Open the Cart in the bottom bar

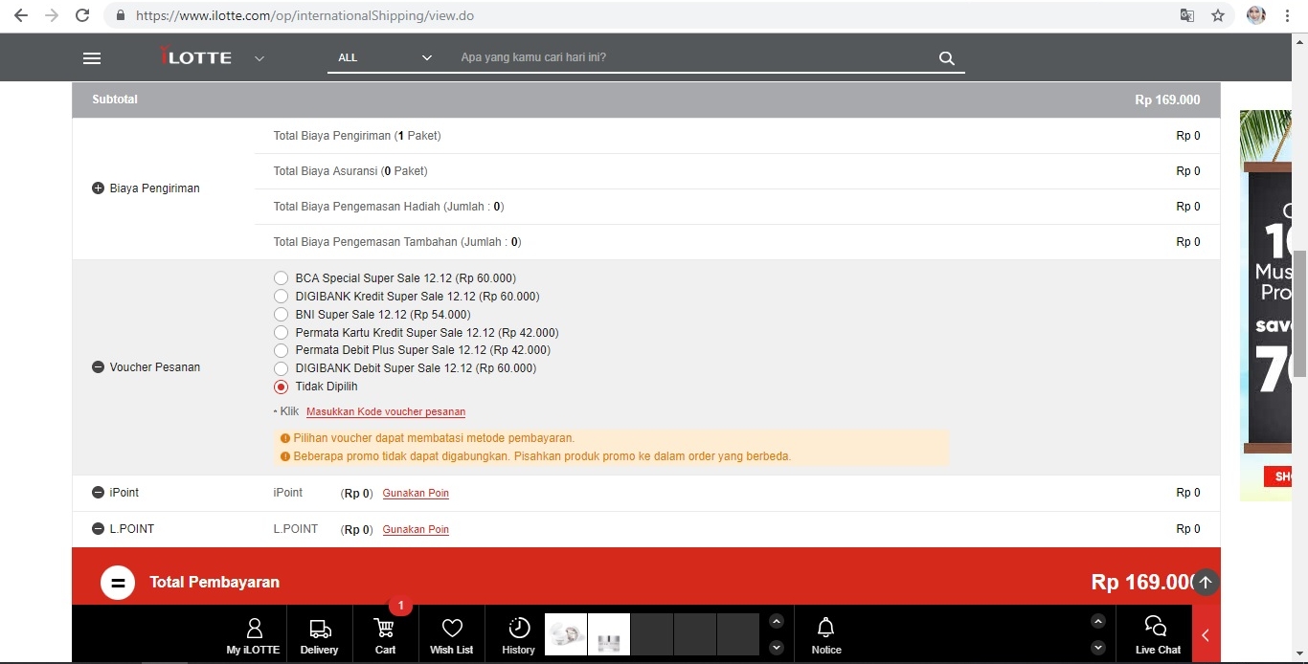(385, 636)
